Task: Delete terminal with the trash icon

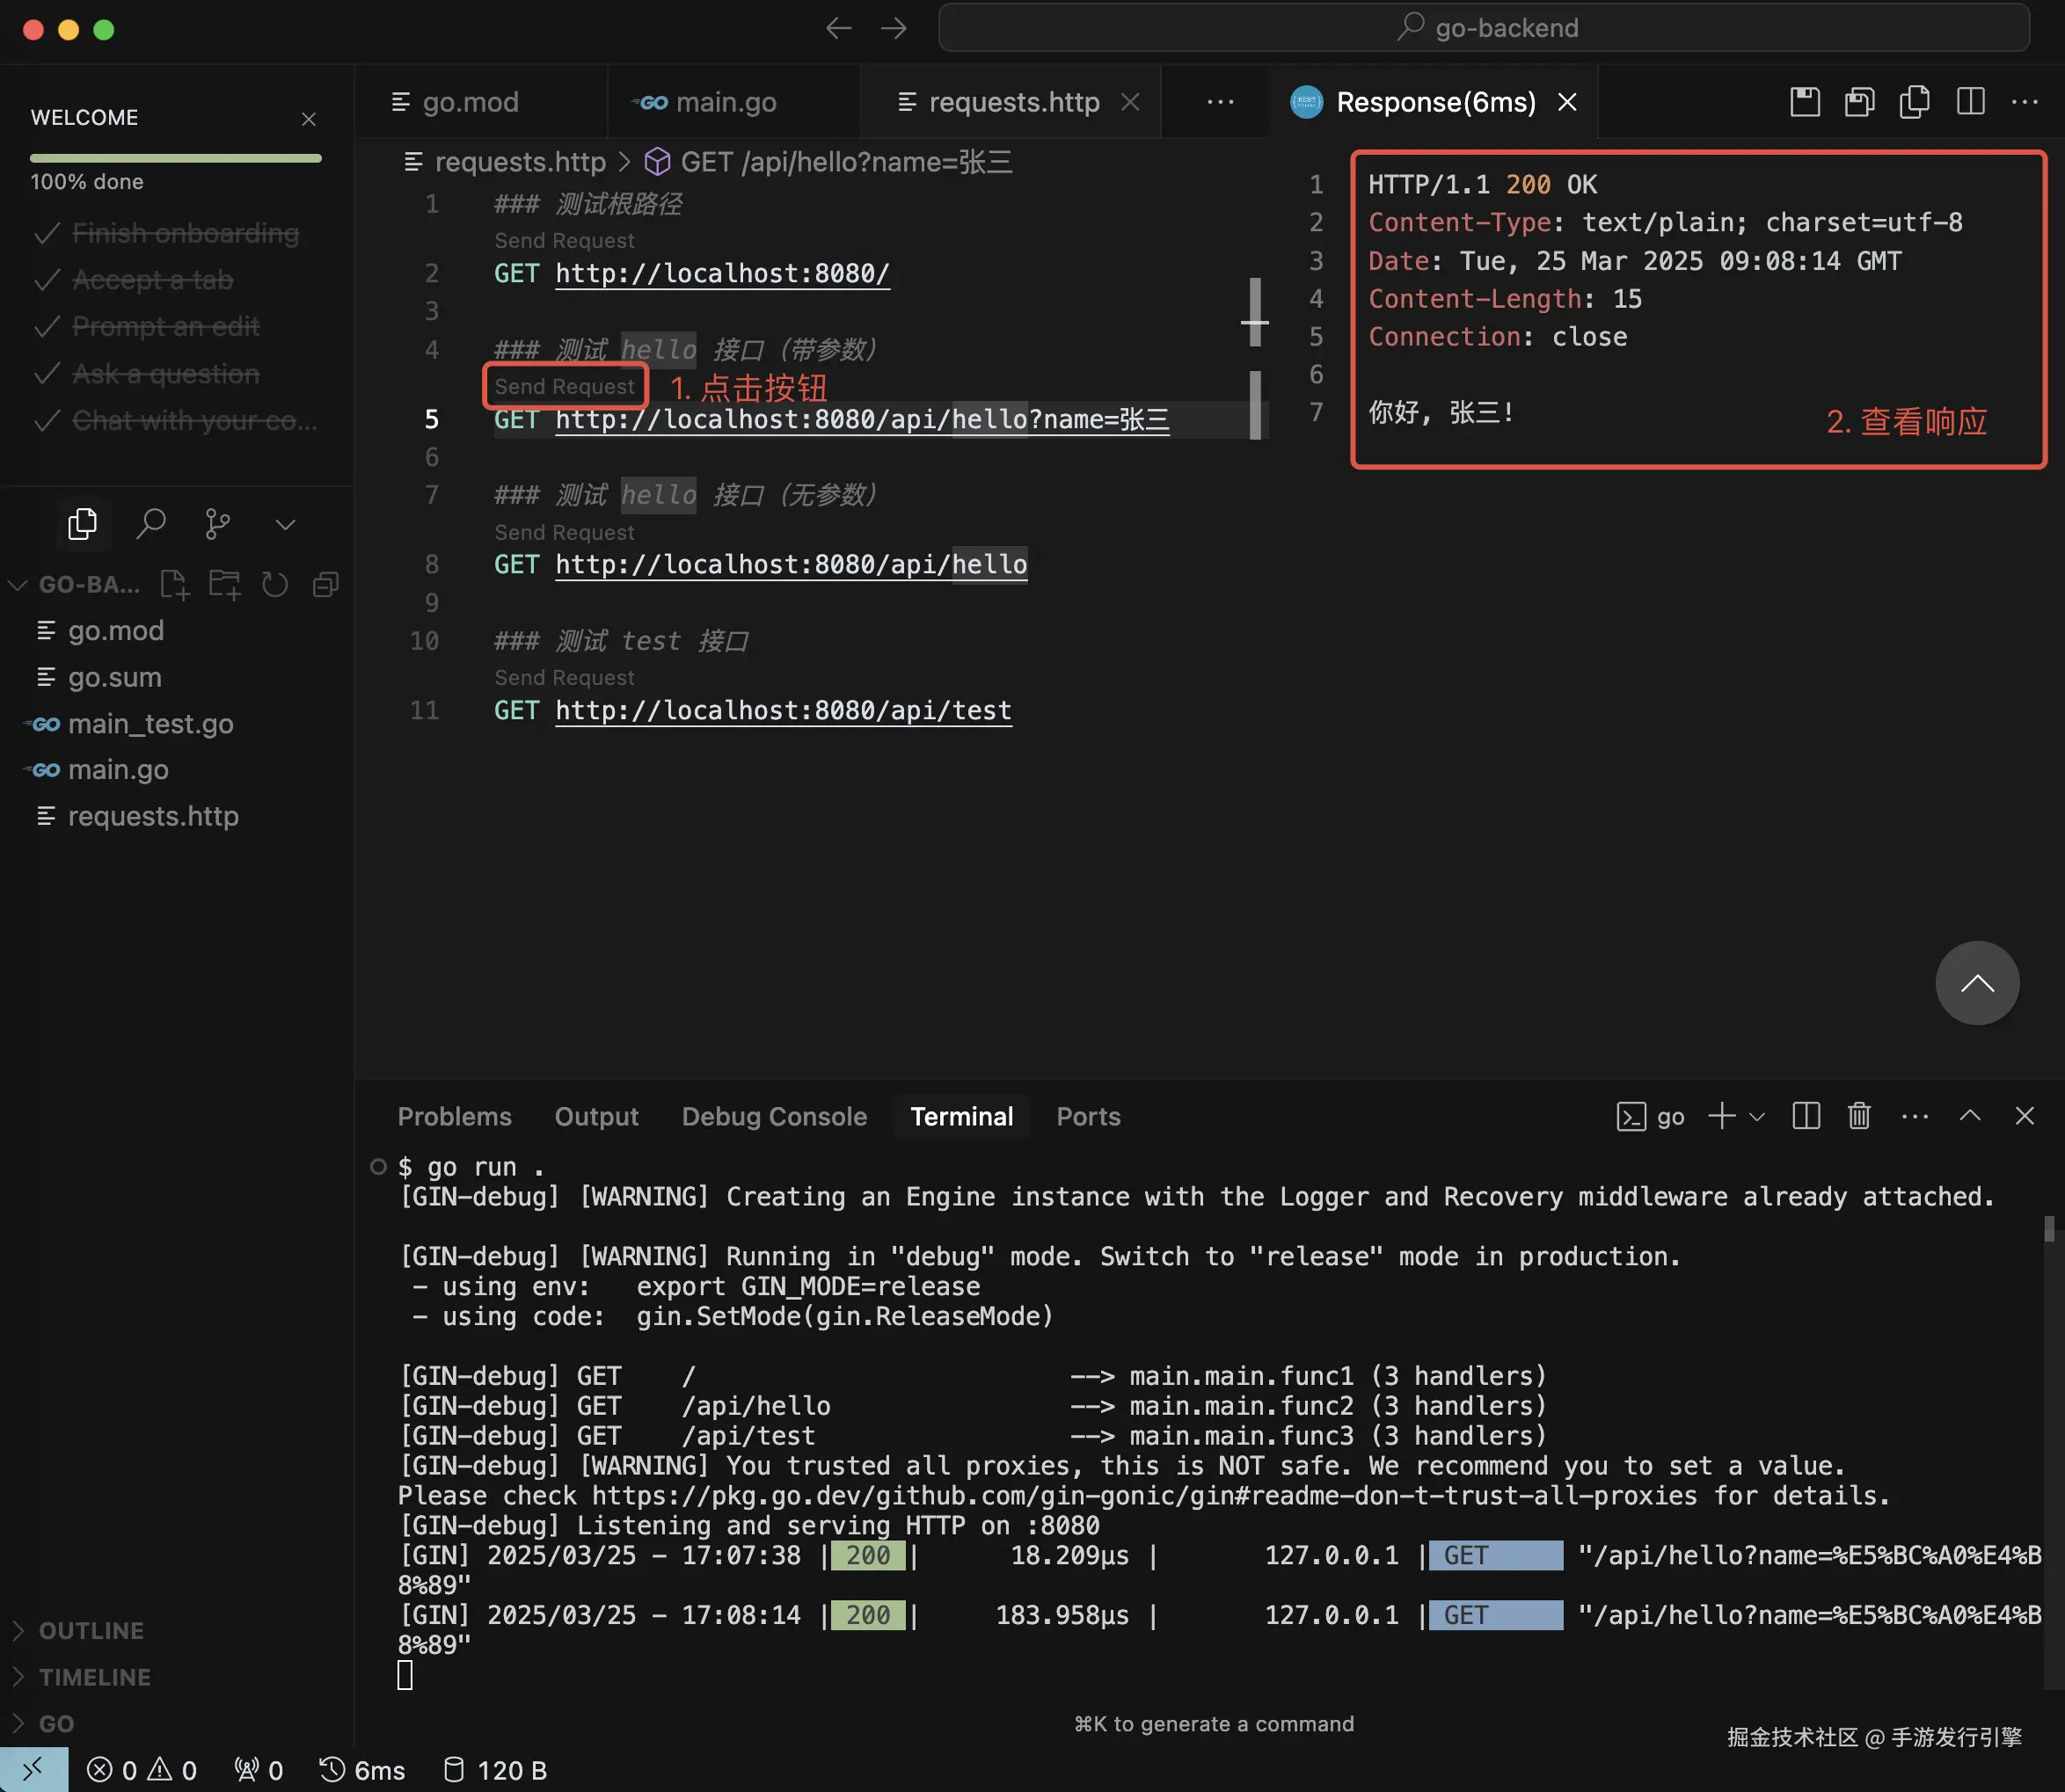Action: (x=1858, y=1115)
